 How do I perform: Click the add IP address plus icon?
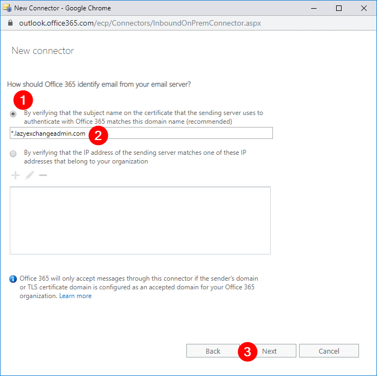[x=15, y=175]
